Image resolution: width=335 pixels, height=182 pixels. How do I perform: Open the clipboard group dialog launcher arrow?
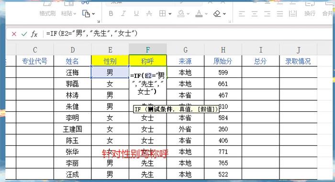[99, 21]
